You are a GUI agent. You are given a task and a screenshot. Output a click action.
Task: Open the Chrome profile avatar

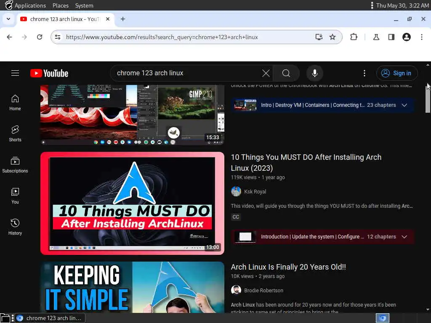click(407, 37)
